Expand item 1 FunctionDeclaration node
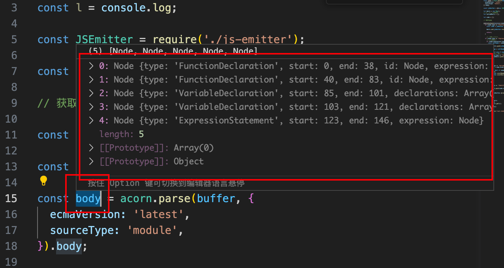This screenshot has width=504, height=268. [x=91, y=80]
